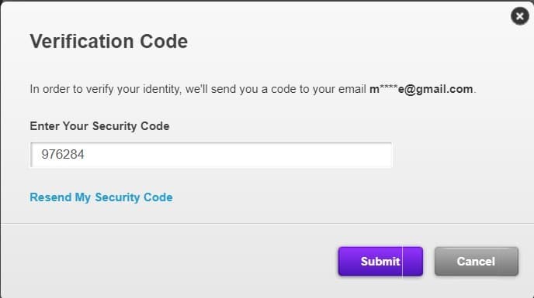Screen dimensions: 534x298
Task: Click the Verification Code heading
Action: click(109, 42)
